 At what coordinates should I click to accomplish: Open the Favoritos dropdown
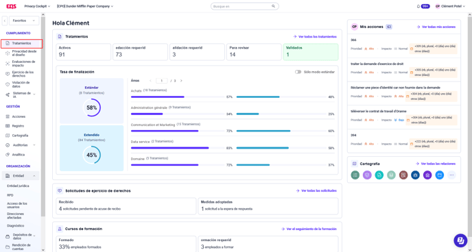coord(24,21)
